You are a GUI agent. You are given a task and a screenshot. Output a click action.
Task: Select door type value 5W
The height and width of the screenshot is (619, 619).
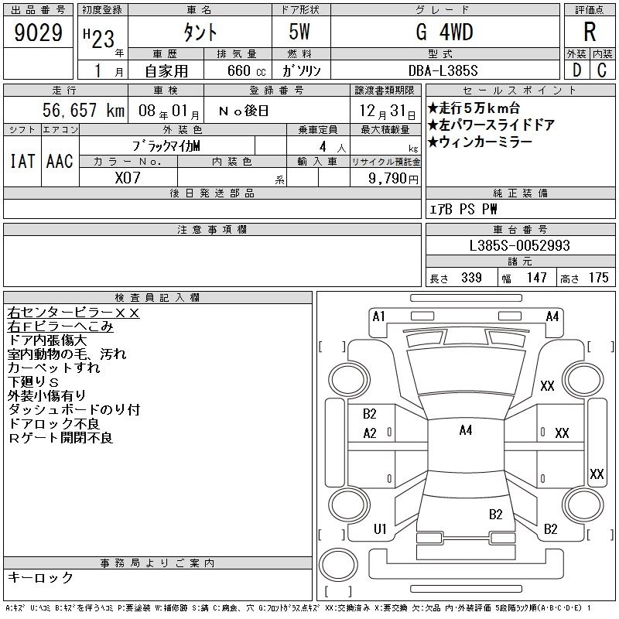tap(299, 32)
